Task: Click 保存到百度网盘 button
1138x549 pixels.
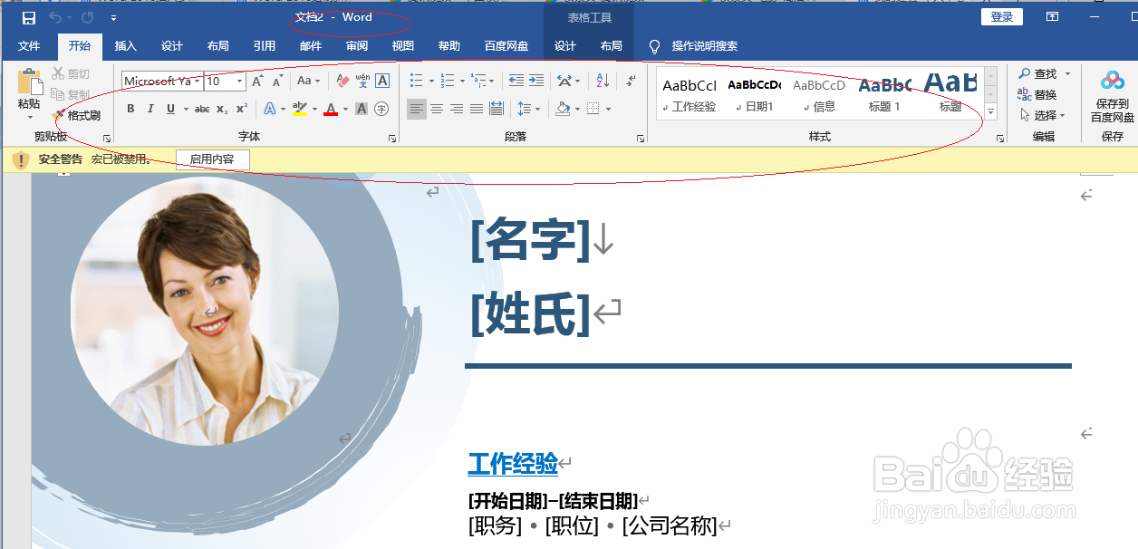Action: pyautogui.click(x=1112, y=96)
